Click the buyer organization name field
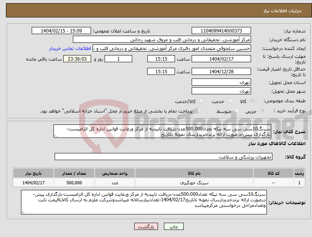Image resolution: width=312 pixels, height=237 pixels. 162,39
